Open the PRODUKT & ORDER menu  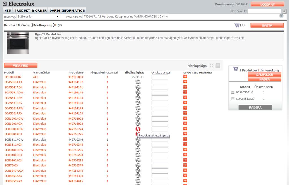pos(30,10)
